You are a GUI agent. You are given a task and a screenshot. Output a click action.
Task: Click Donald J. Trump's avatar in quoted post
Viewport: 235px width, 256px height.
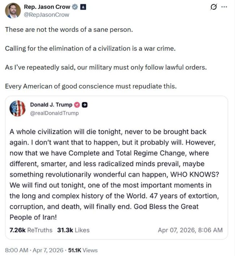(x=18, y=108)
